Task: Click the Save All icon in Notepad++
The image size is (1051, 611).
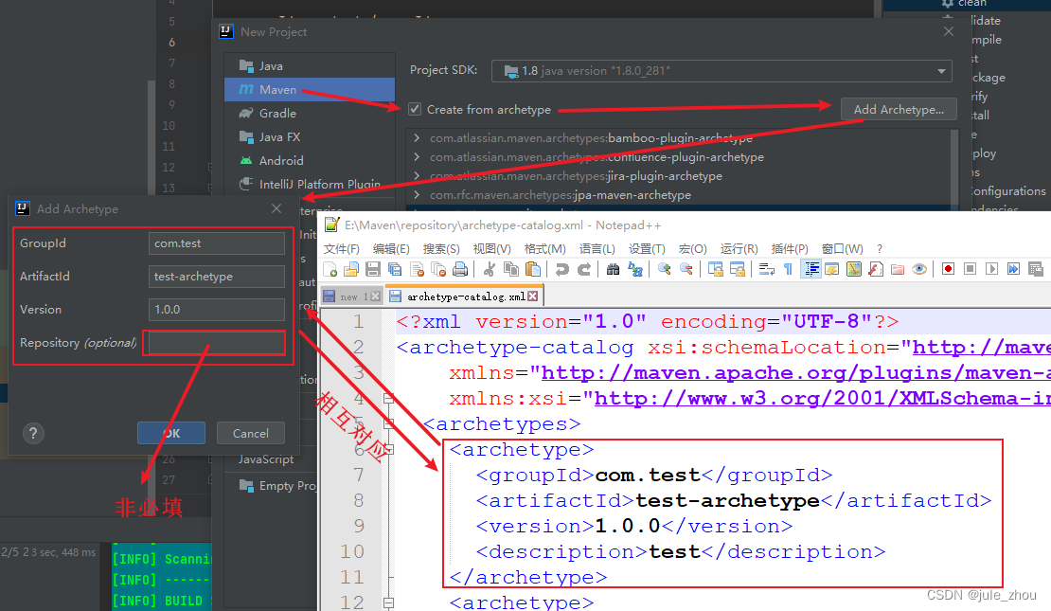Action: pos(395,270)
